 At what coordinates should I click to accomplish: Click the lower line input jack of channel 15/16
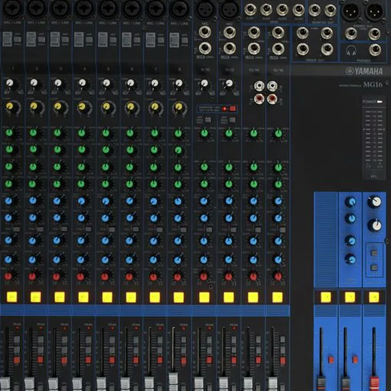pos(278,49)
